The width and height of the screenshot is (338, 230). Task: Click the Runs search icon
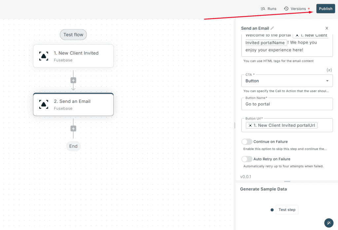tap(263, 9)
